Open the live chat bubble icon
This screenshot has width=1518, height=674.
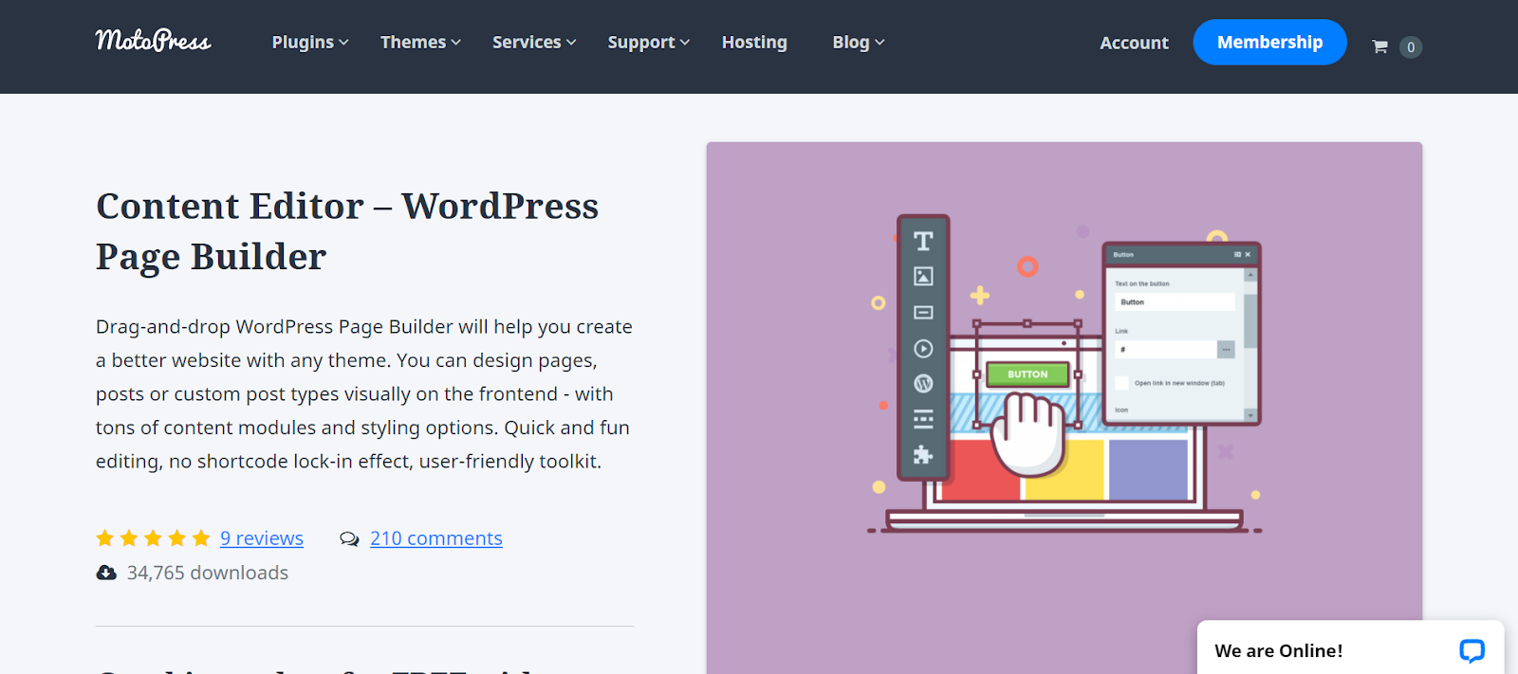1472,650
